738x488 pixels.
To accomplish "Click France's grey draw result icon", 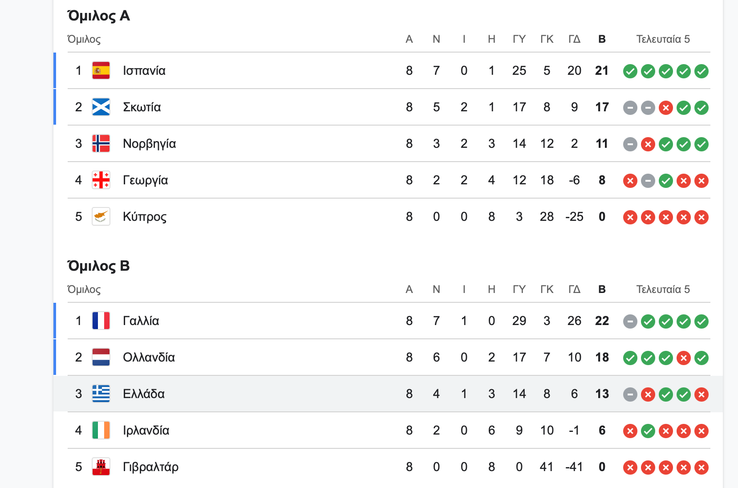I will 630,321.
